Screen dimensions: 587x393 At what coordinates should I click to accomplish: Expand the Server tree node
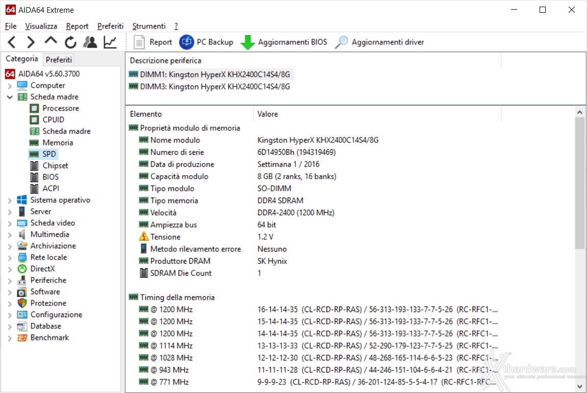click(x=10, y=212)
